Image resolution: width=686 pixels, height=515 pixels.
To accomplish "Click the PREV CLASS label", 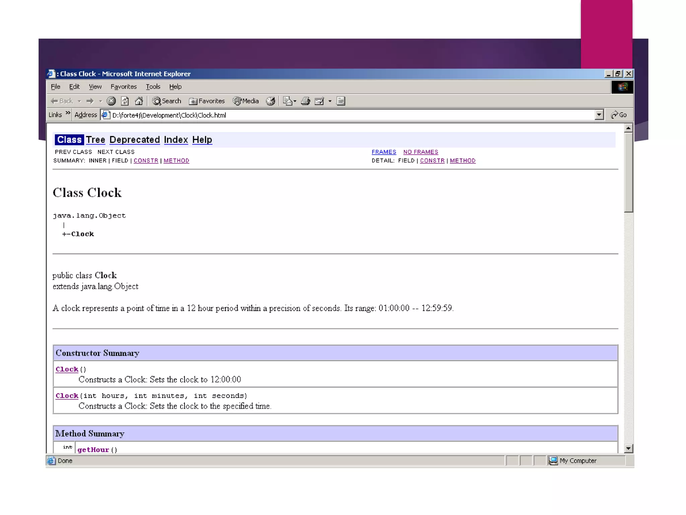I will (x=73, y=152).
